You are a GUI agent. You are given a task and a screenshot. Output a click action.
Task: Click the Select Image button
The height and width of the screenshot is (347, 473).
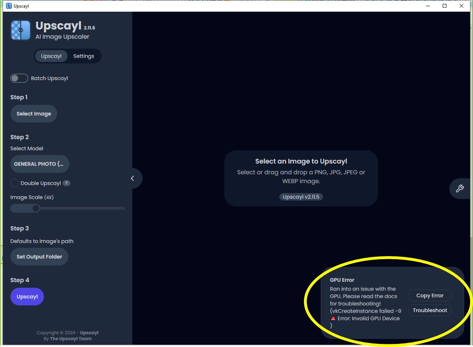point(34,114)
